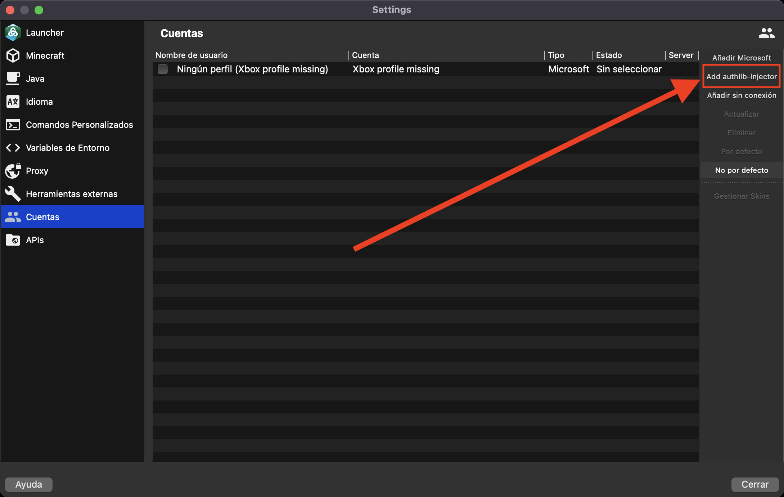Viewport: 784px width, 497px height.
Task: Toggle the Xbox profile missing account checkbox
Action: (x=163, y=69)
